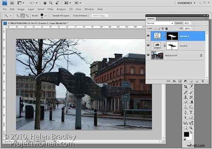Select the Crop tool
Viewport: 212px width, 149px height.
click(x=185, y=87)
